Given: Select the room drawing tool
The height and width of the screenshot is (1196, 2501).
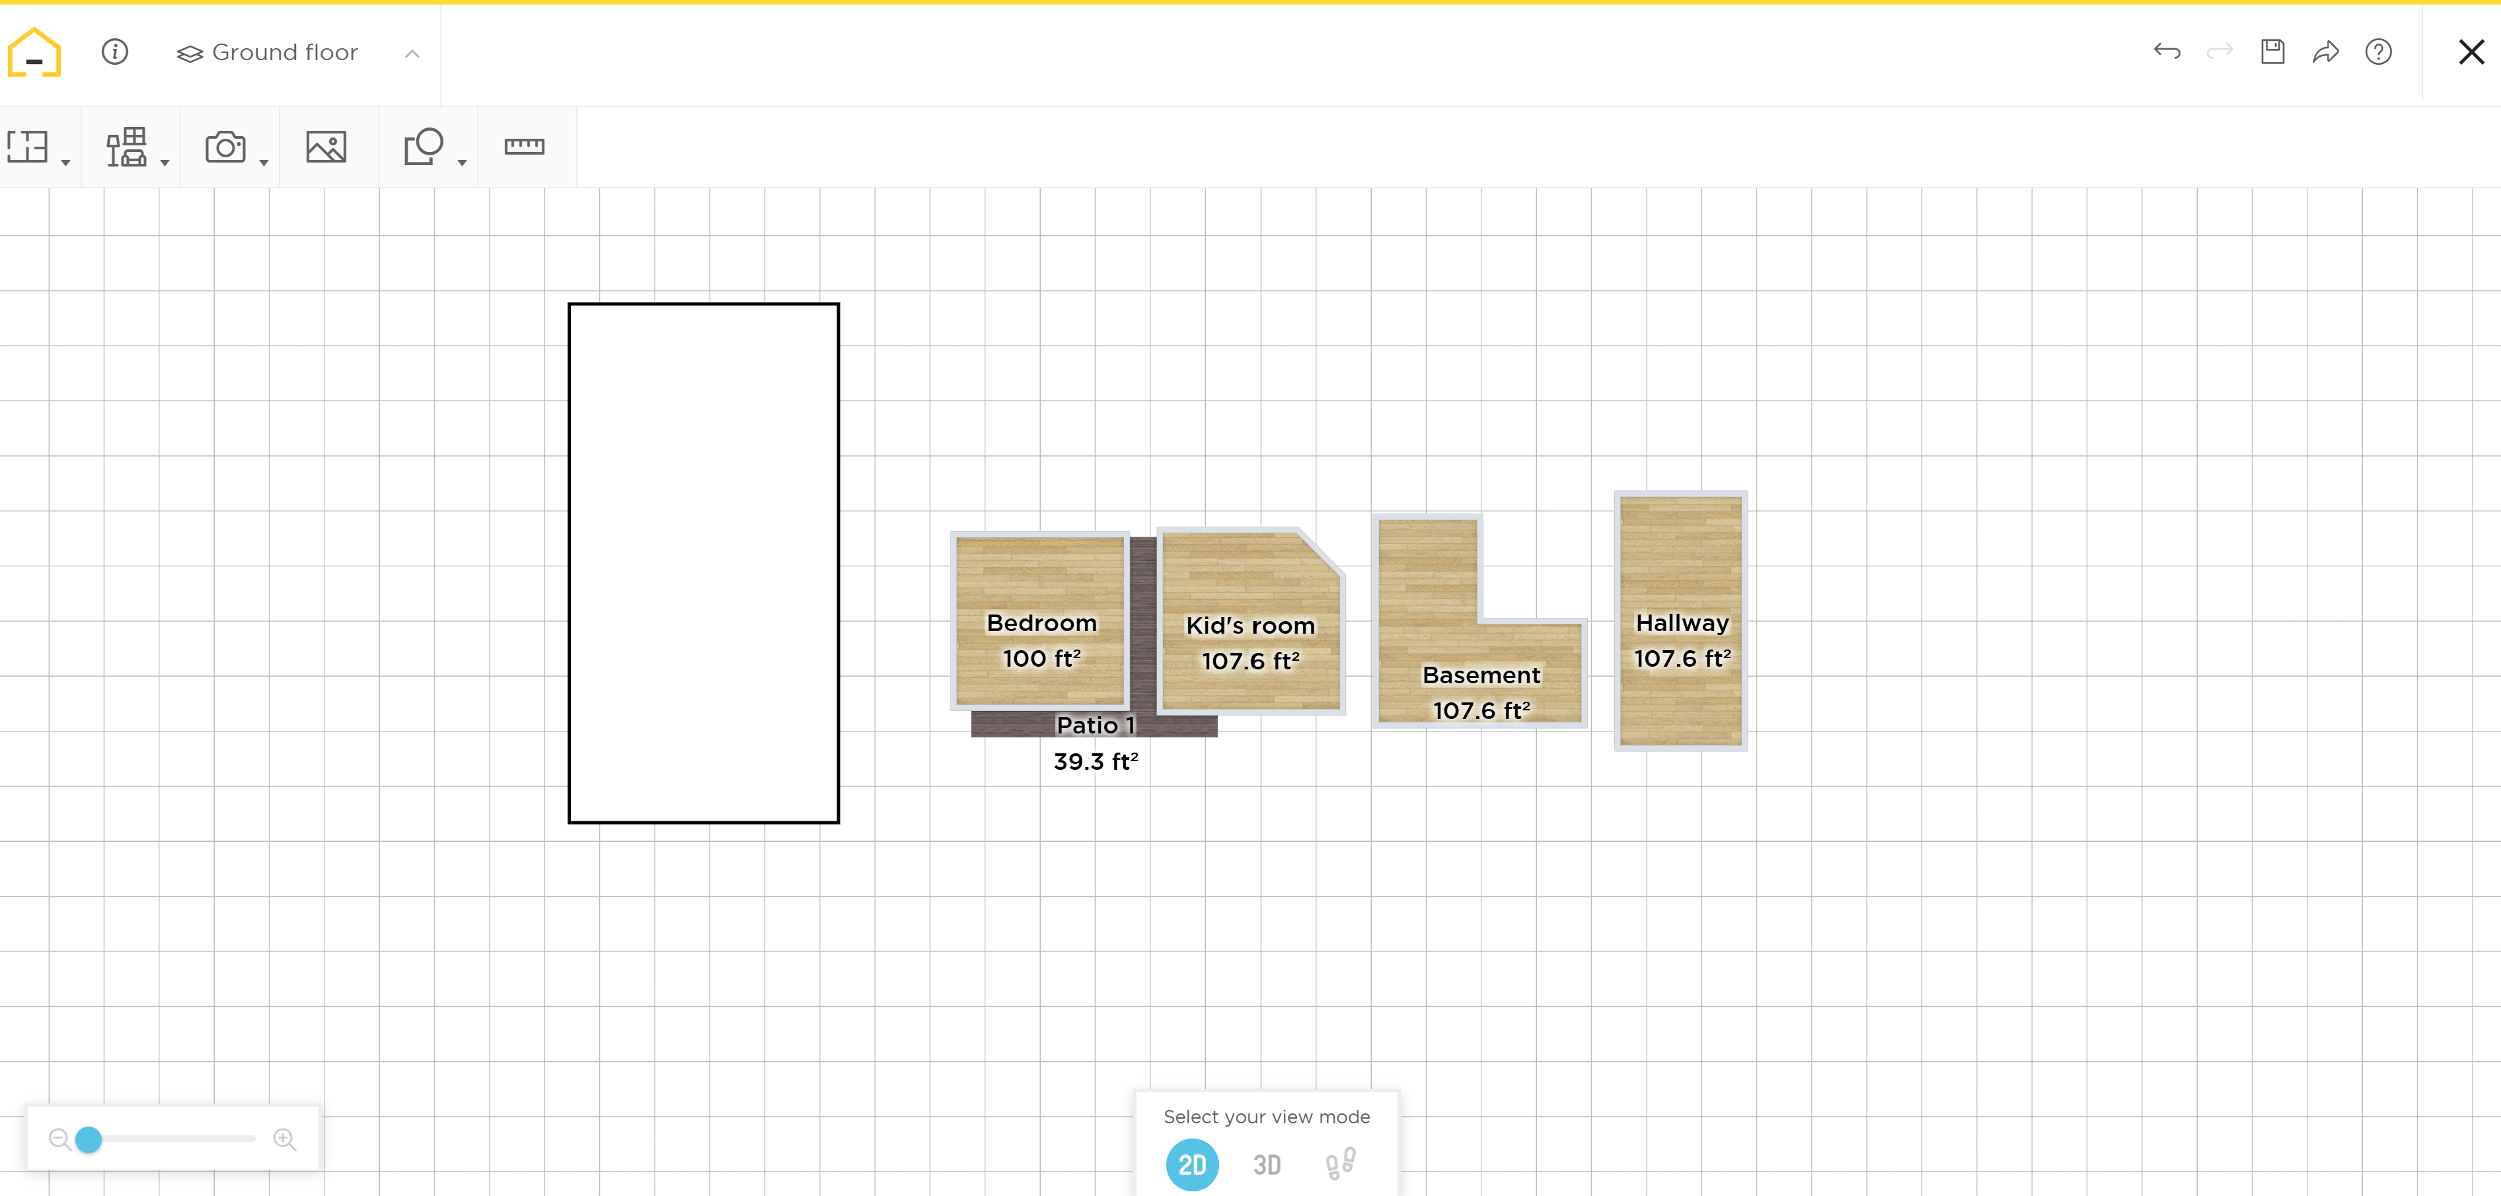Looking at the screenshot, I should tap(28, 147).
